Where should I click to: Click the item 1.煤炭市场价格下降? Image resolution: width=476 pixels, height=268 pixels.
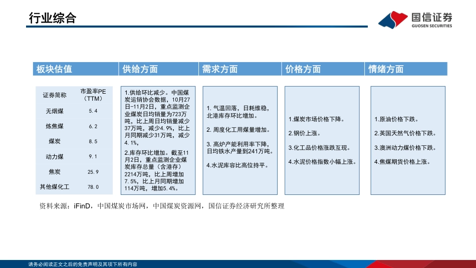tap(316, 119)
